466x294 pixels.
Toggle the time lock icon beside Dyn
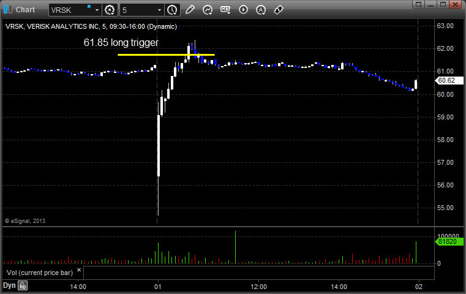(23, 285)
